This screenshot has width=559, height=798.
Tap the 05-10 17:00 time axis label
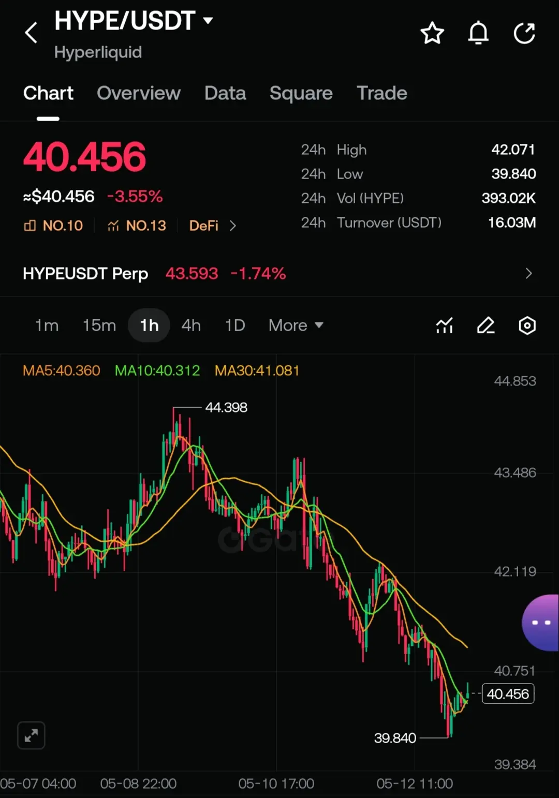(x=276, y=784)
